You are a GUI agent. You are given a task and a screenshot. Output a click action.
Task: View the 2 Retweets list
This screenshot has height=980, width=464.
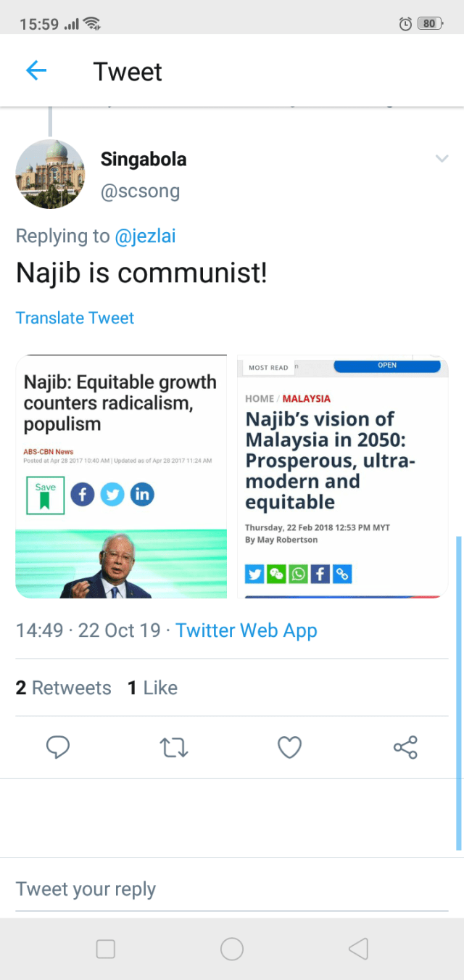pyautogui.click(x=64, y=688)
